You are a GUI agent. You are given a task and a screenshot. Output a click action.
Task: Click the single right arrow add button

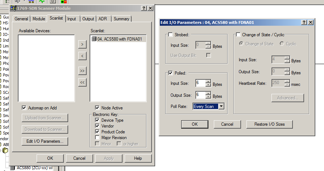pyautogui.click(x=82, y=44)
